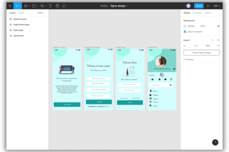Click Export figma design button
The width and height of the screenshot is (229, 152).
click(x=201, y=53)
